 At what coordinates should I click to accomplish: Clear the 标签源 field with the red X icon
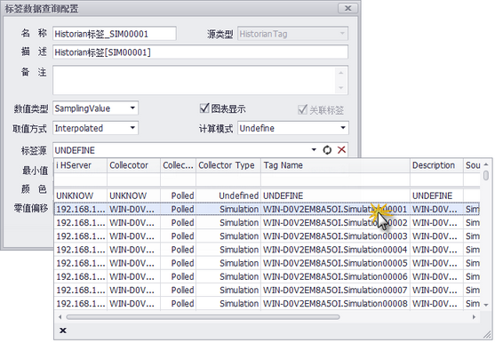341,150
